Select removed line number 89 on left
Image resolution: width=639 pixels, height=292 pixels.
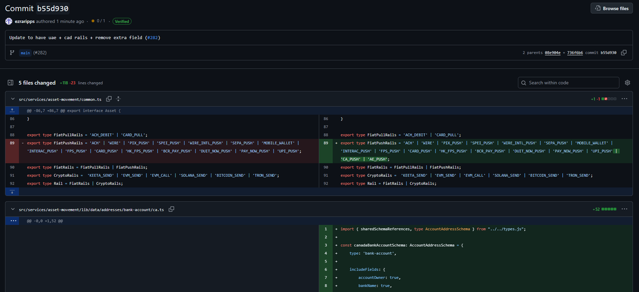click(x=12, y=143)
